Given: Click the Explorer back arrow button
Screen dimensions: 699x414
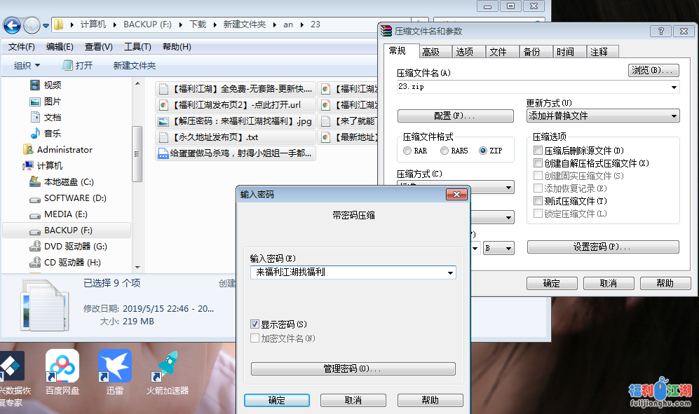Looking at the screenshot, I should click(x=12, y=26).
